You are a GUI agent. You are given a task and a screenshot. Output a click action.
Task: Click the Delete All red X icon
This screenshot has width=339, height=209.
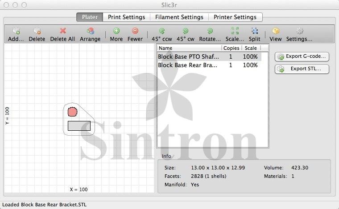[62, 32]
